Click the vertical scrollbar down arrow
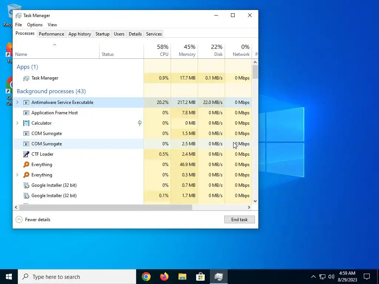 255,201
